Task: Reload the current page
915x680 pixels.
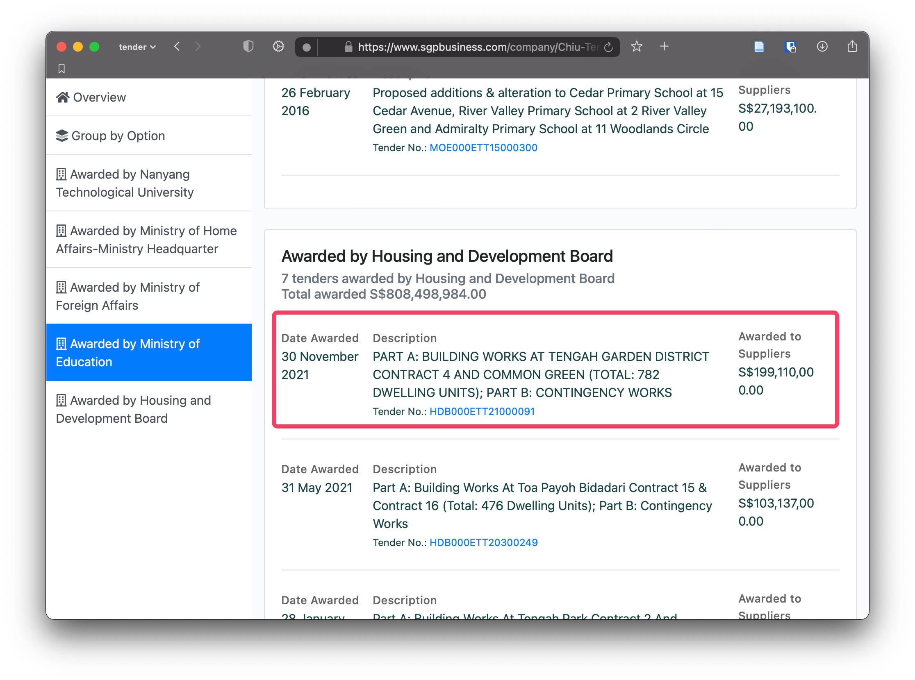Action: (608, 48)
